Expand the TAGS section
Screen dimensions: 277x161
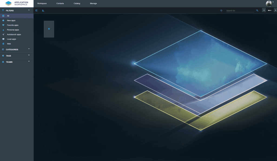pyautogui.click(x=9, y=56)
